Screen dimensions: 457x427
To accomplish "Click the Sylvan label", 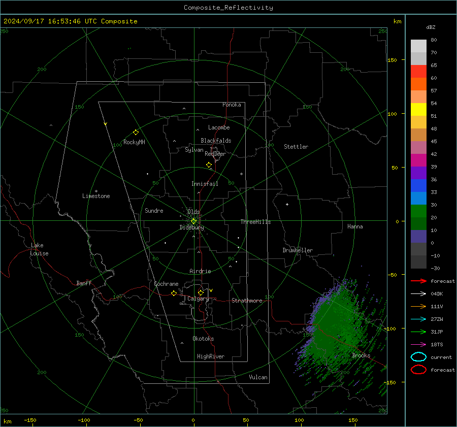I will (194, 150).
